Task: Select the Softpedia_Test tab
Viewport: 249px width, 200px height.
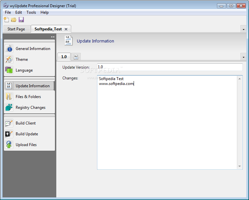Action: click(x=48, y=29)
